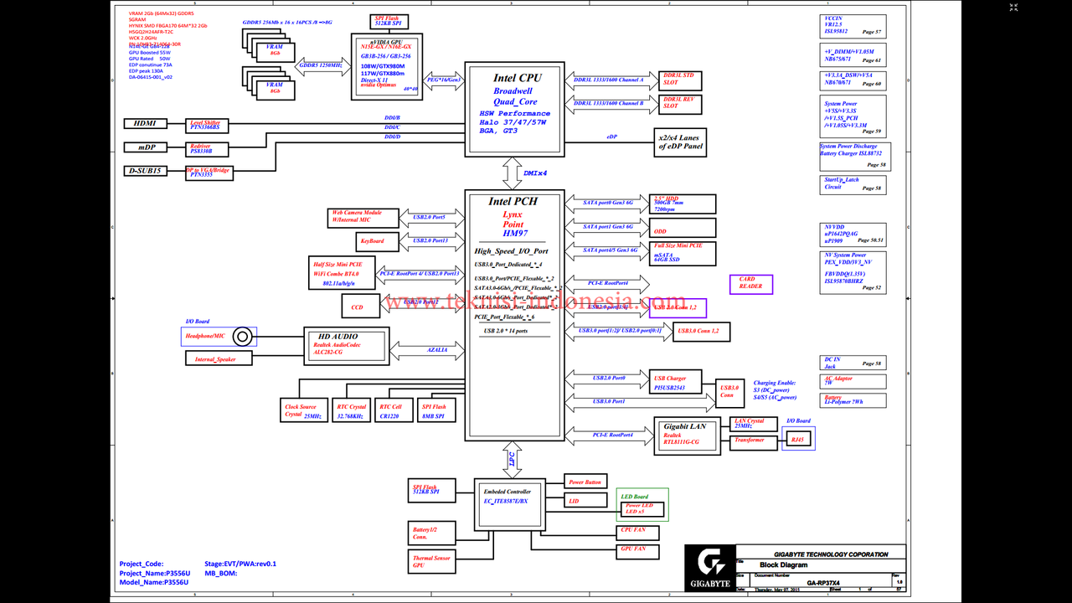Select the DC IN Jack box

point(853,362)
